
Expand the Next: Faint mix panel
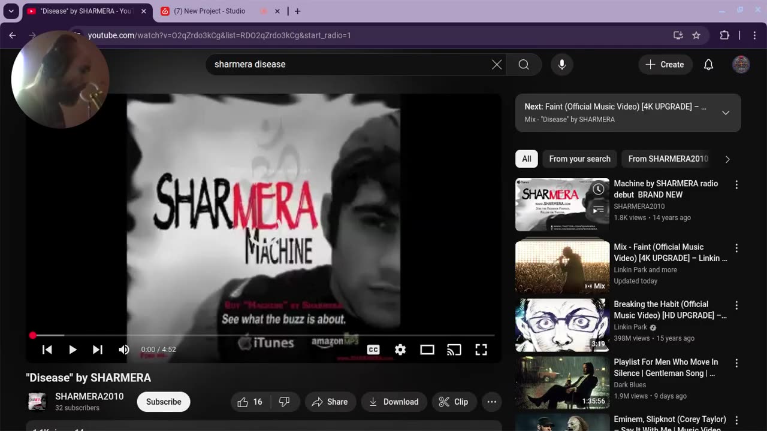(x=726, y=113)
